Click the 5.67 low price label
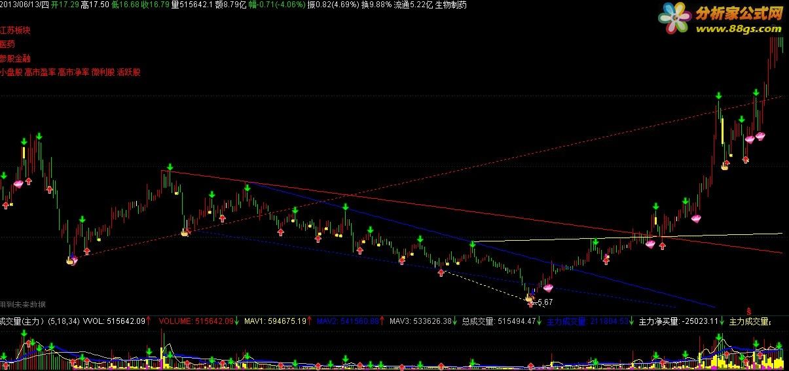789x371 pixels. (545, 302)
